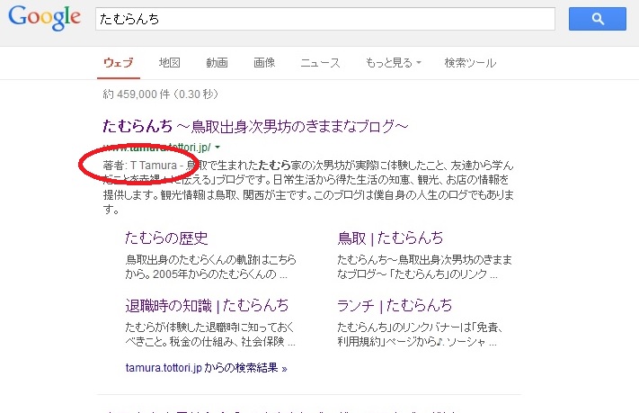Open the たむらんち blog result title
Viewport: 639px width, 413px height.
pos(255,126)
